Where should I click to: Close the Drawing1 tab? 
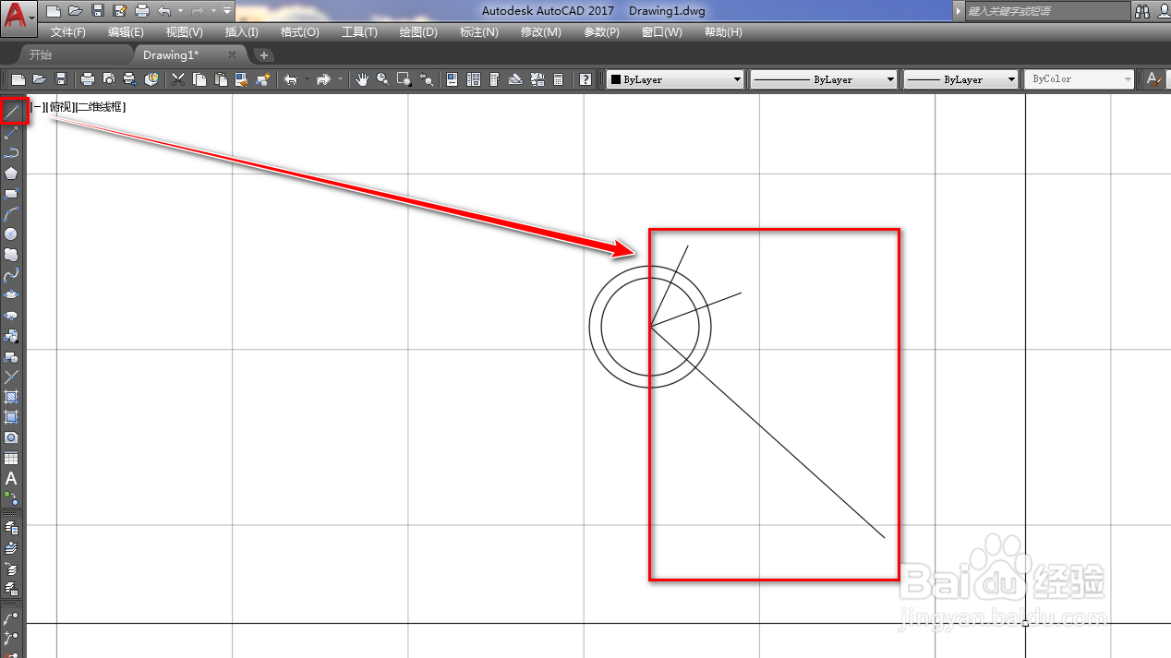point(232,55)
